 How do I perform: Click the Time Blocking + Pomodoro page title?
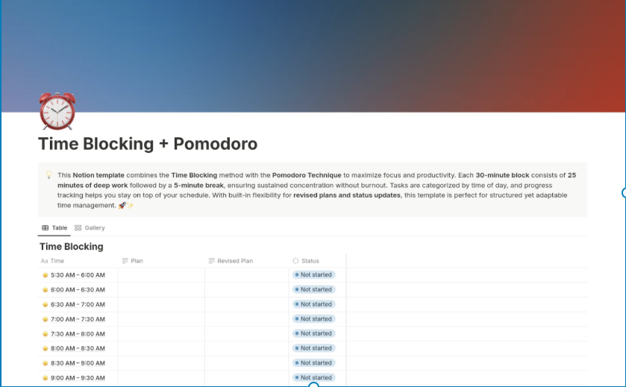click(x=148, y=144)
